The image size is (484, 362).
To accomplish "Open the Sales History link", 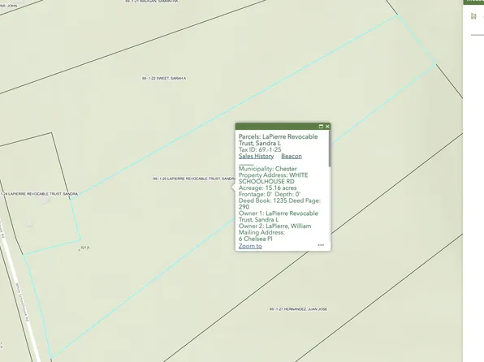I will tap(256, 156).
